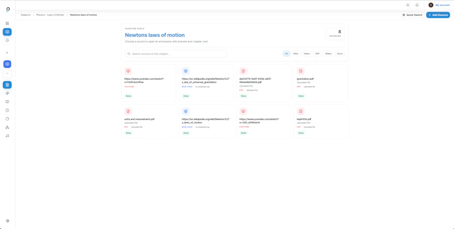Open My account menu
The height and width of the screenshot is (229, 454).
tap(443, 5)
